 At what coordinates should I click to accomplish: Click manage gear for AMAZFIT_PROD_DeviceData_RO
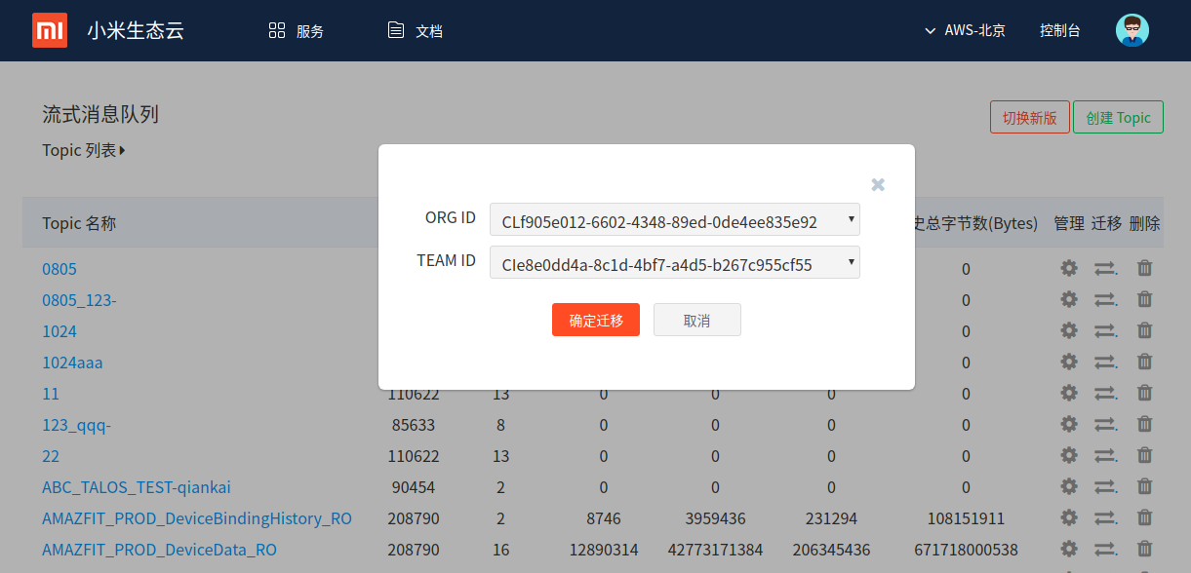[x=1069, y=550]
